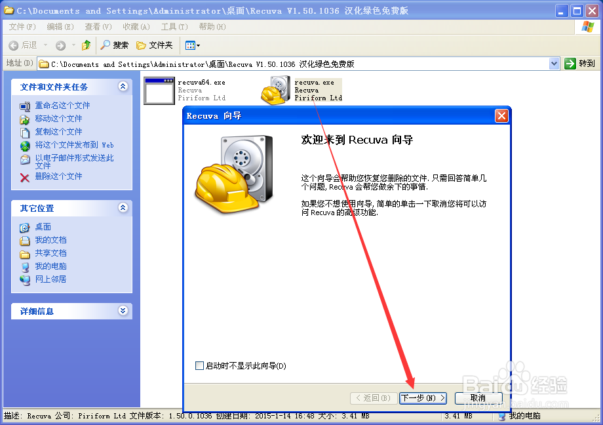Click the publish to Web globe icon

point(25,146)
